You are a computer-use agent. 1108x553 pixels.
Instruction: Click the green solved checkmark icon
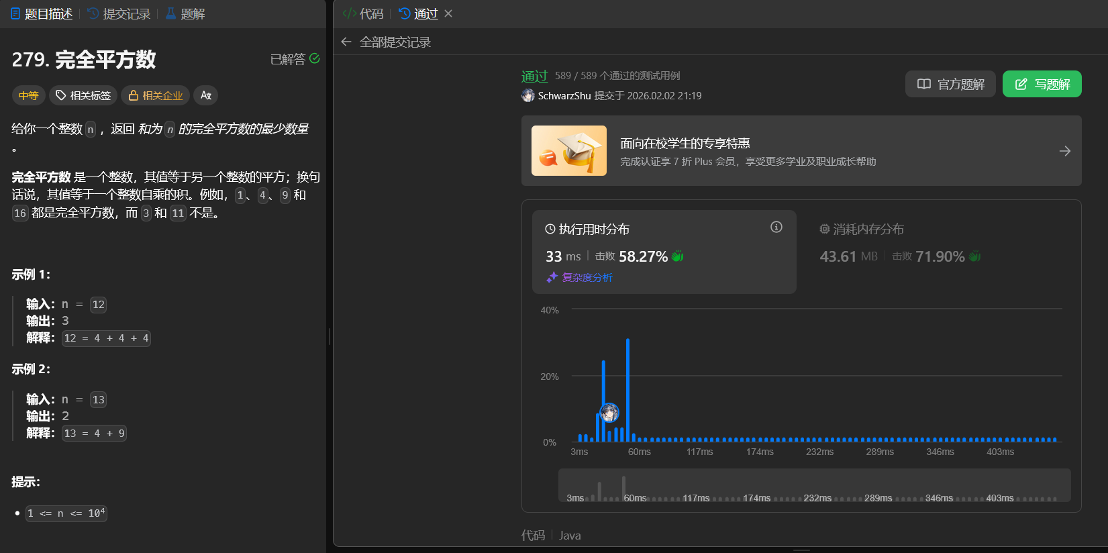coord(315,59)
